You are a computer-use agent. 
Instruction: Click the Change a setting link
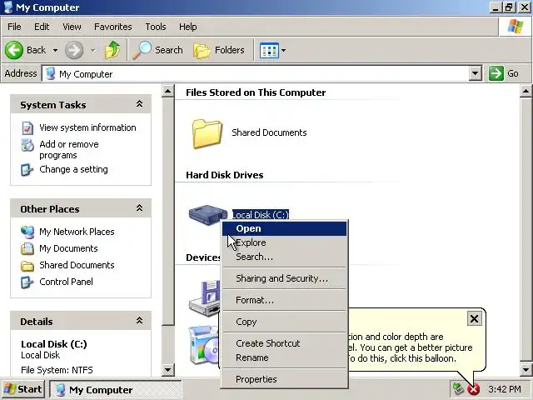(x=73, y=169)
